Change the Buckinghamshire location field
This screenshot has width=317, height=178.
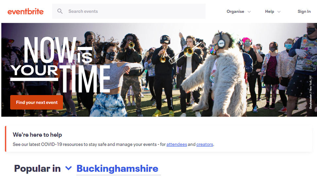coord(119,169)
